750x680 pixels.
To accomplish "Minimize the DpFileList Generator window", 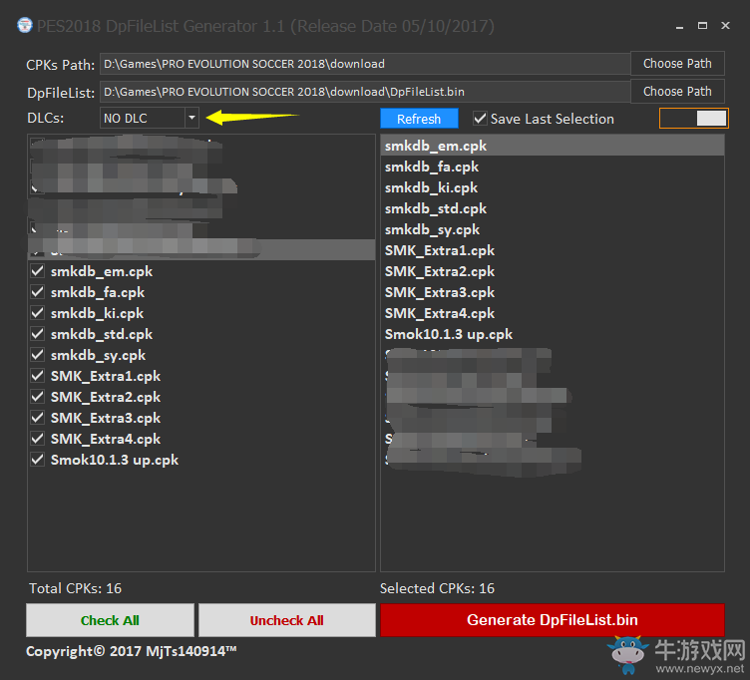I will [679, 26].
